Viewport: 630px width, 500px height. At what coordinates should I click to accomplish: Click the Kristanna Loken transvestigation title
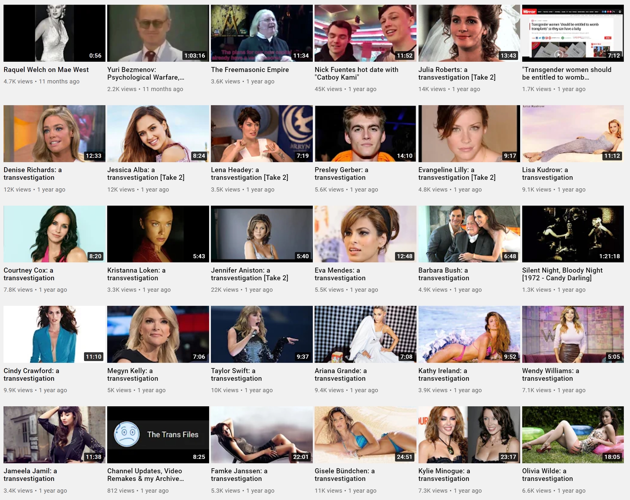[x=136, y=274]
